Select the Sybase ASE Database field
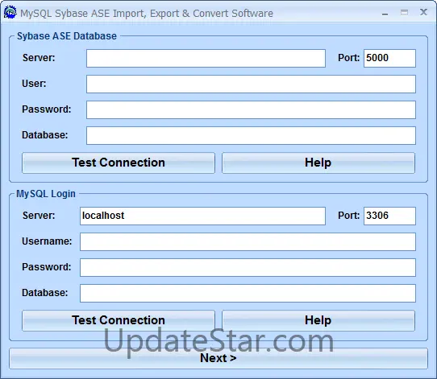 pos(251,135)
